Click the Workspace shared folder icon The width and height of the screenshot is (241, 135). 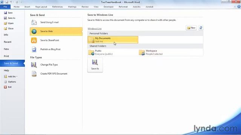point(142,52)
